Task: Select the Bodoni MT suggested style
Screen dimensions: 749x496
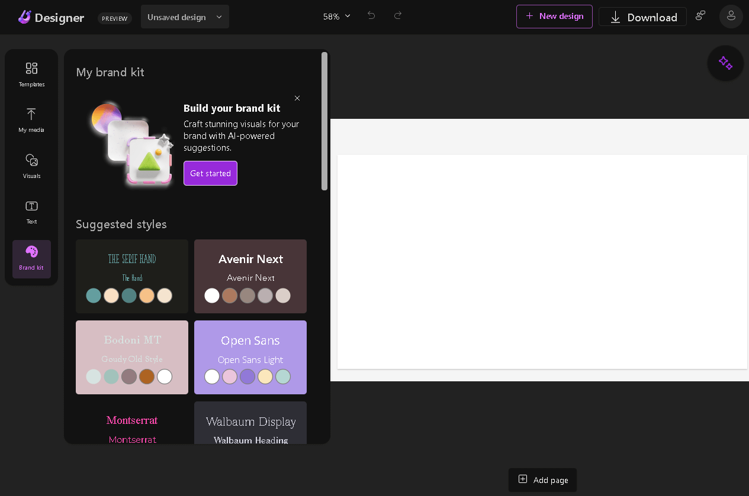Action: 132,357
